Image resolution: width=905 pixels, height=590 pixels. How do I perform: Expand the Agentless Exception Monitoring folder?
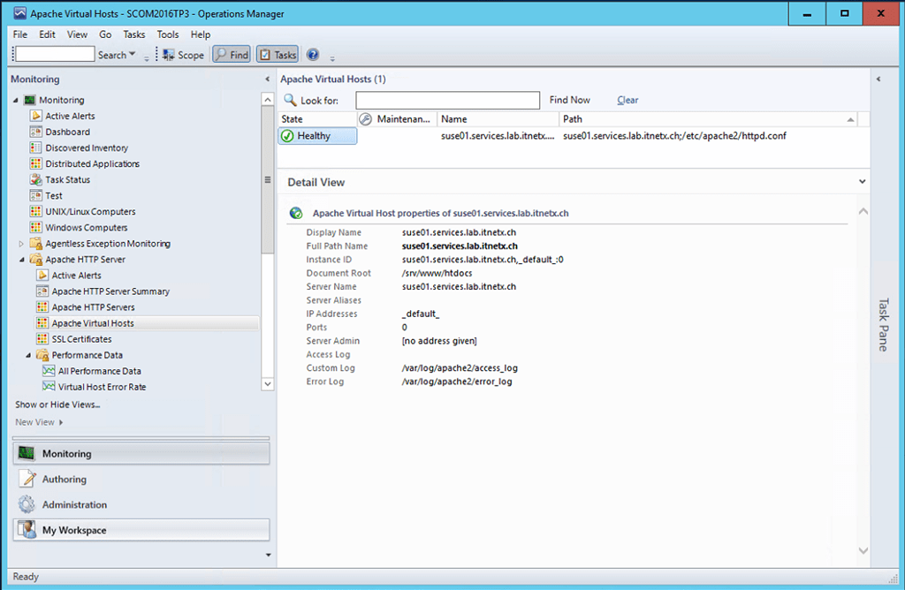click(x=21, y=244)
